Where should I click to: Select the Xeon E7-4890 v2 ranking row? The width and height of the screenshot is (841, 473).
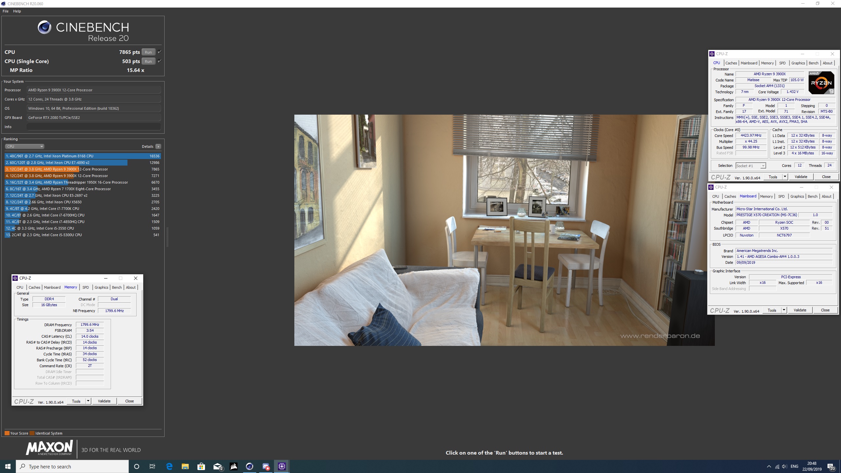pos(83,163)
